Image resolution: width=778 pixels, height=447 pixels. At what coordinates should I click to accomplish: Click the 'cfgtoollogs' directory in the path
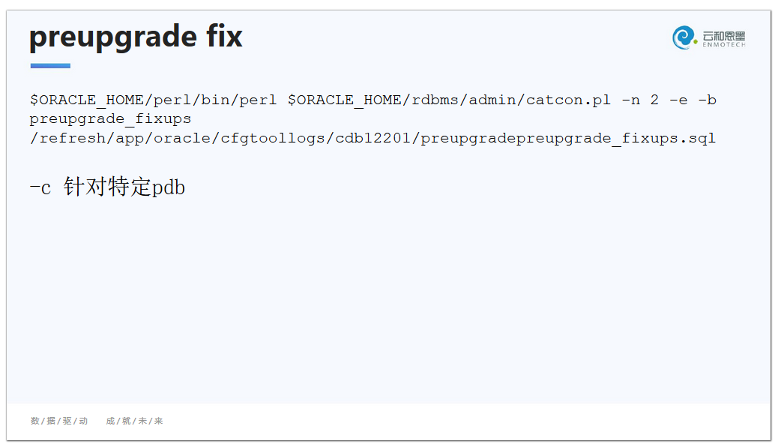(272, 138)
